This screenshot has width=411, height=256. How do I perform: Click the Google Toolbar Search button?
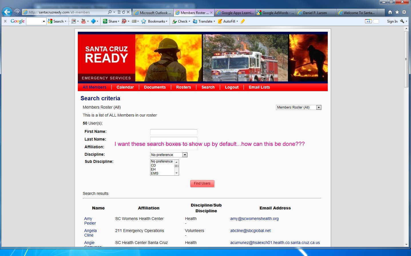coord(56,21)
